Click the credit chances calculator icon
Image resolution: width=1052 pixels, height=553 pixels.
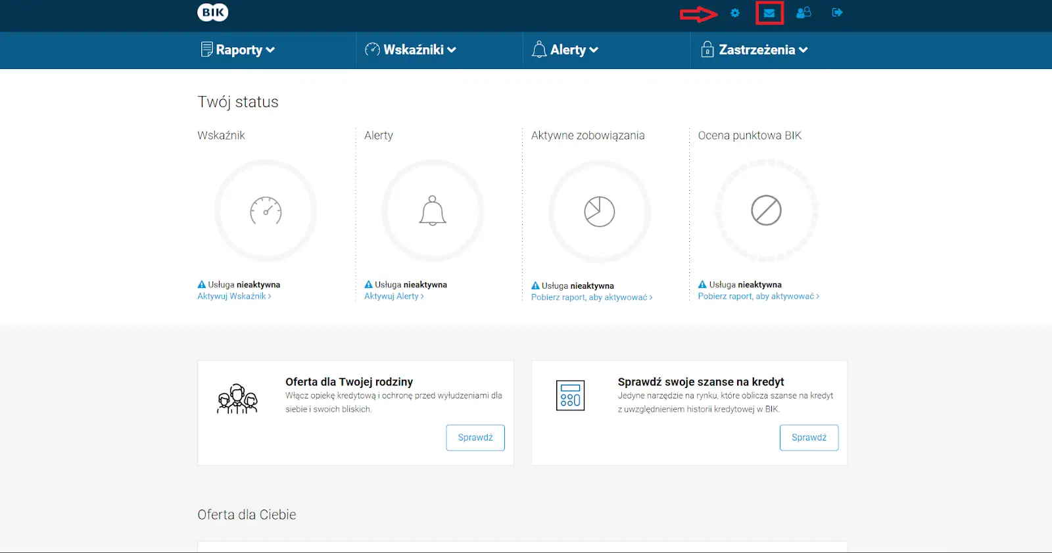click(570, 395)
